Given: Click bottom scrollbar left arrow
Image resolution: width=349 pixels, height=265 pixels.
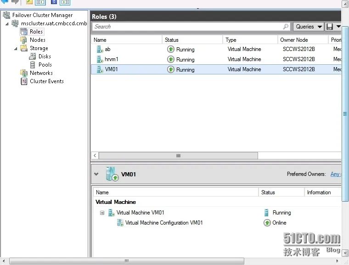Looking at the screenshot, I should (4, 261).
